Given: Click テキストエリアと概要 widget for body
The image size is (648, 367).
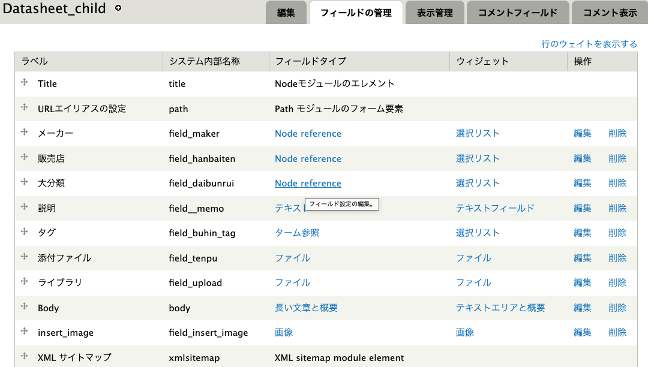Looking at the screenshot, I should tap(500, 308).
